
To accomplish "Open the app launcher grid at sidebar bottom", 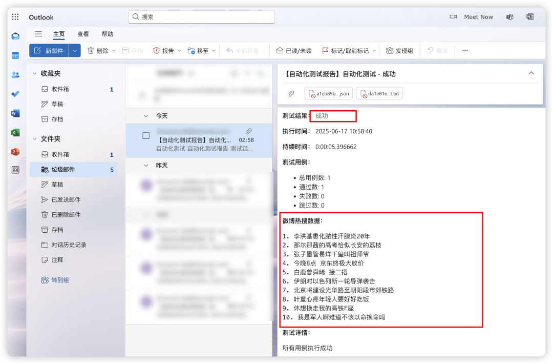I will (x=15, y=171).
